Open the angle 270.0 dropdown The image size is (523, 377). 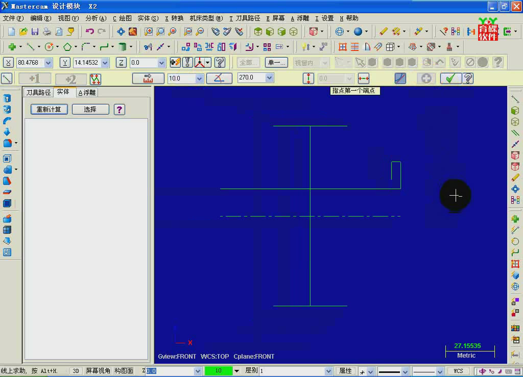(269, 78)
